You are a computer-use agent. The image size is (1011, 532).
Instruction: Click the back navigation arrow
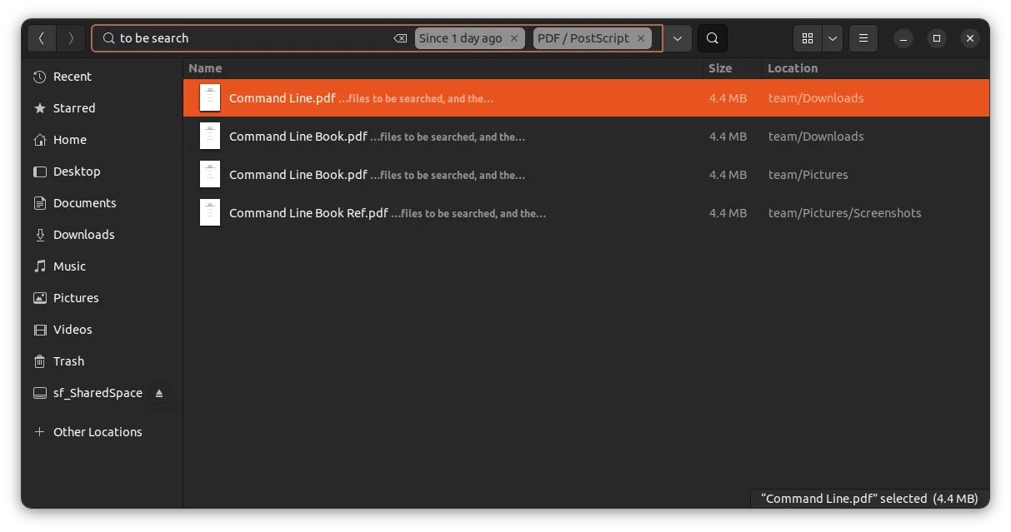pyautogui.click(x=42, y=38)
